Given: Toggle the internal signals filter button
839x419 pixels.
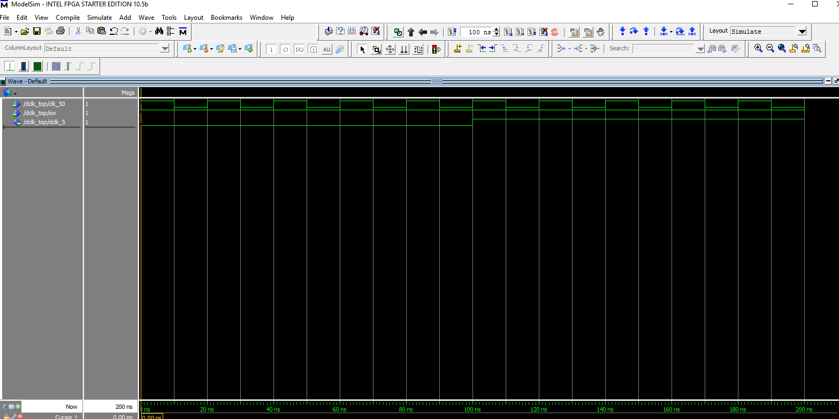Looking at the screenshot, I should [x=313, y=50].
